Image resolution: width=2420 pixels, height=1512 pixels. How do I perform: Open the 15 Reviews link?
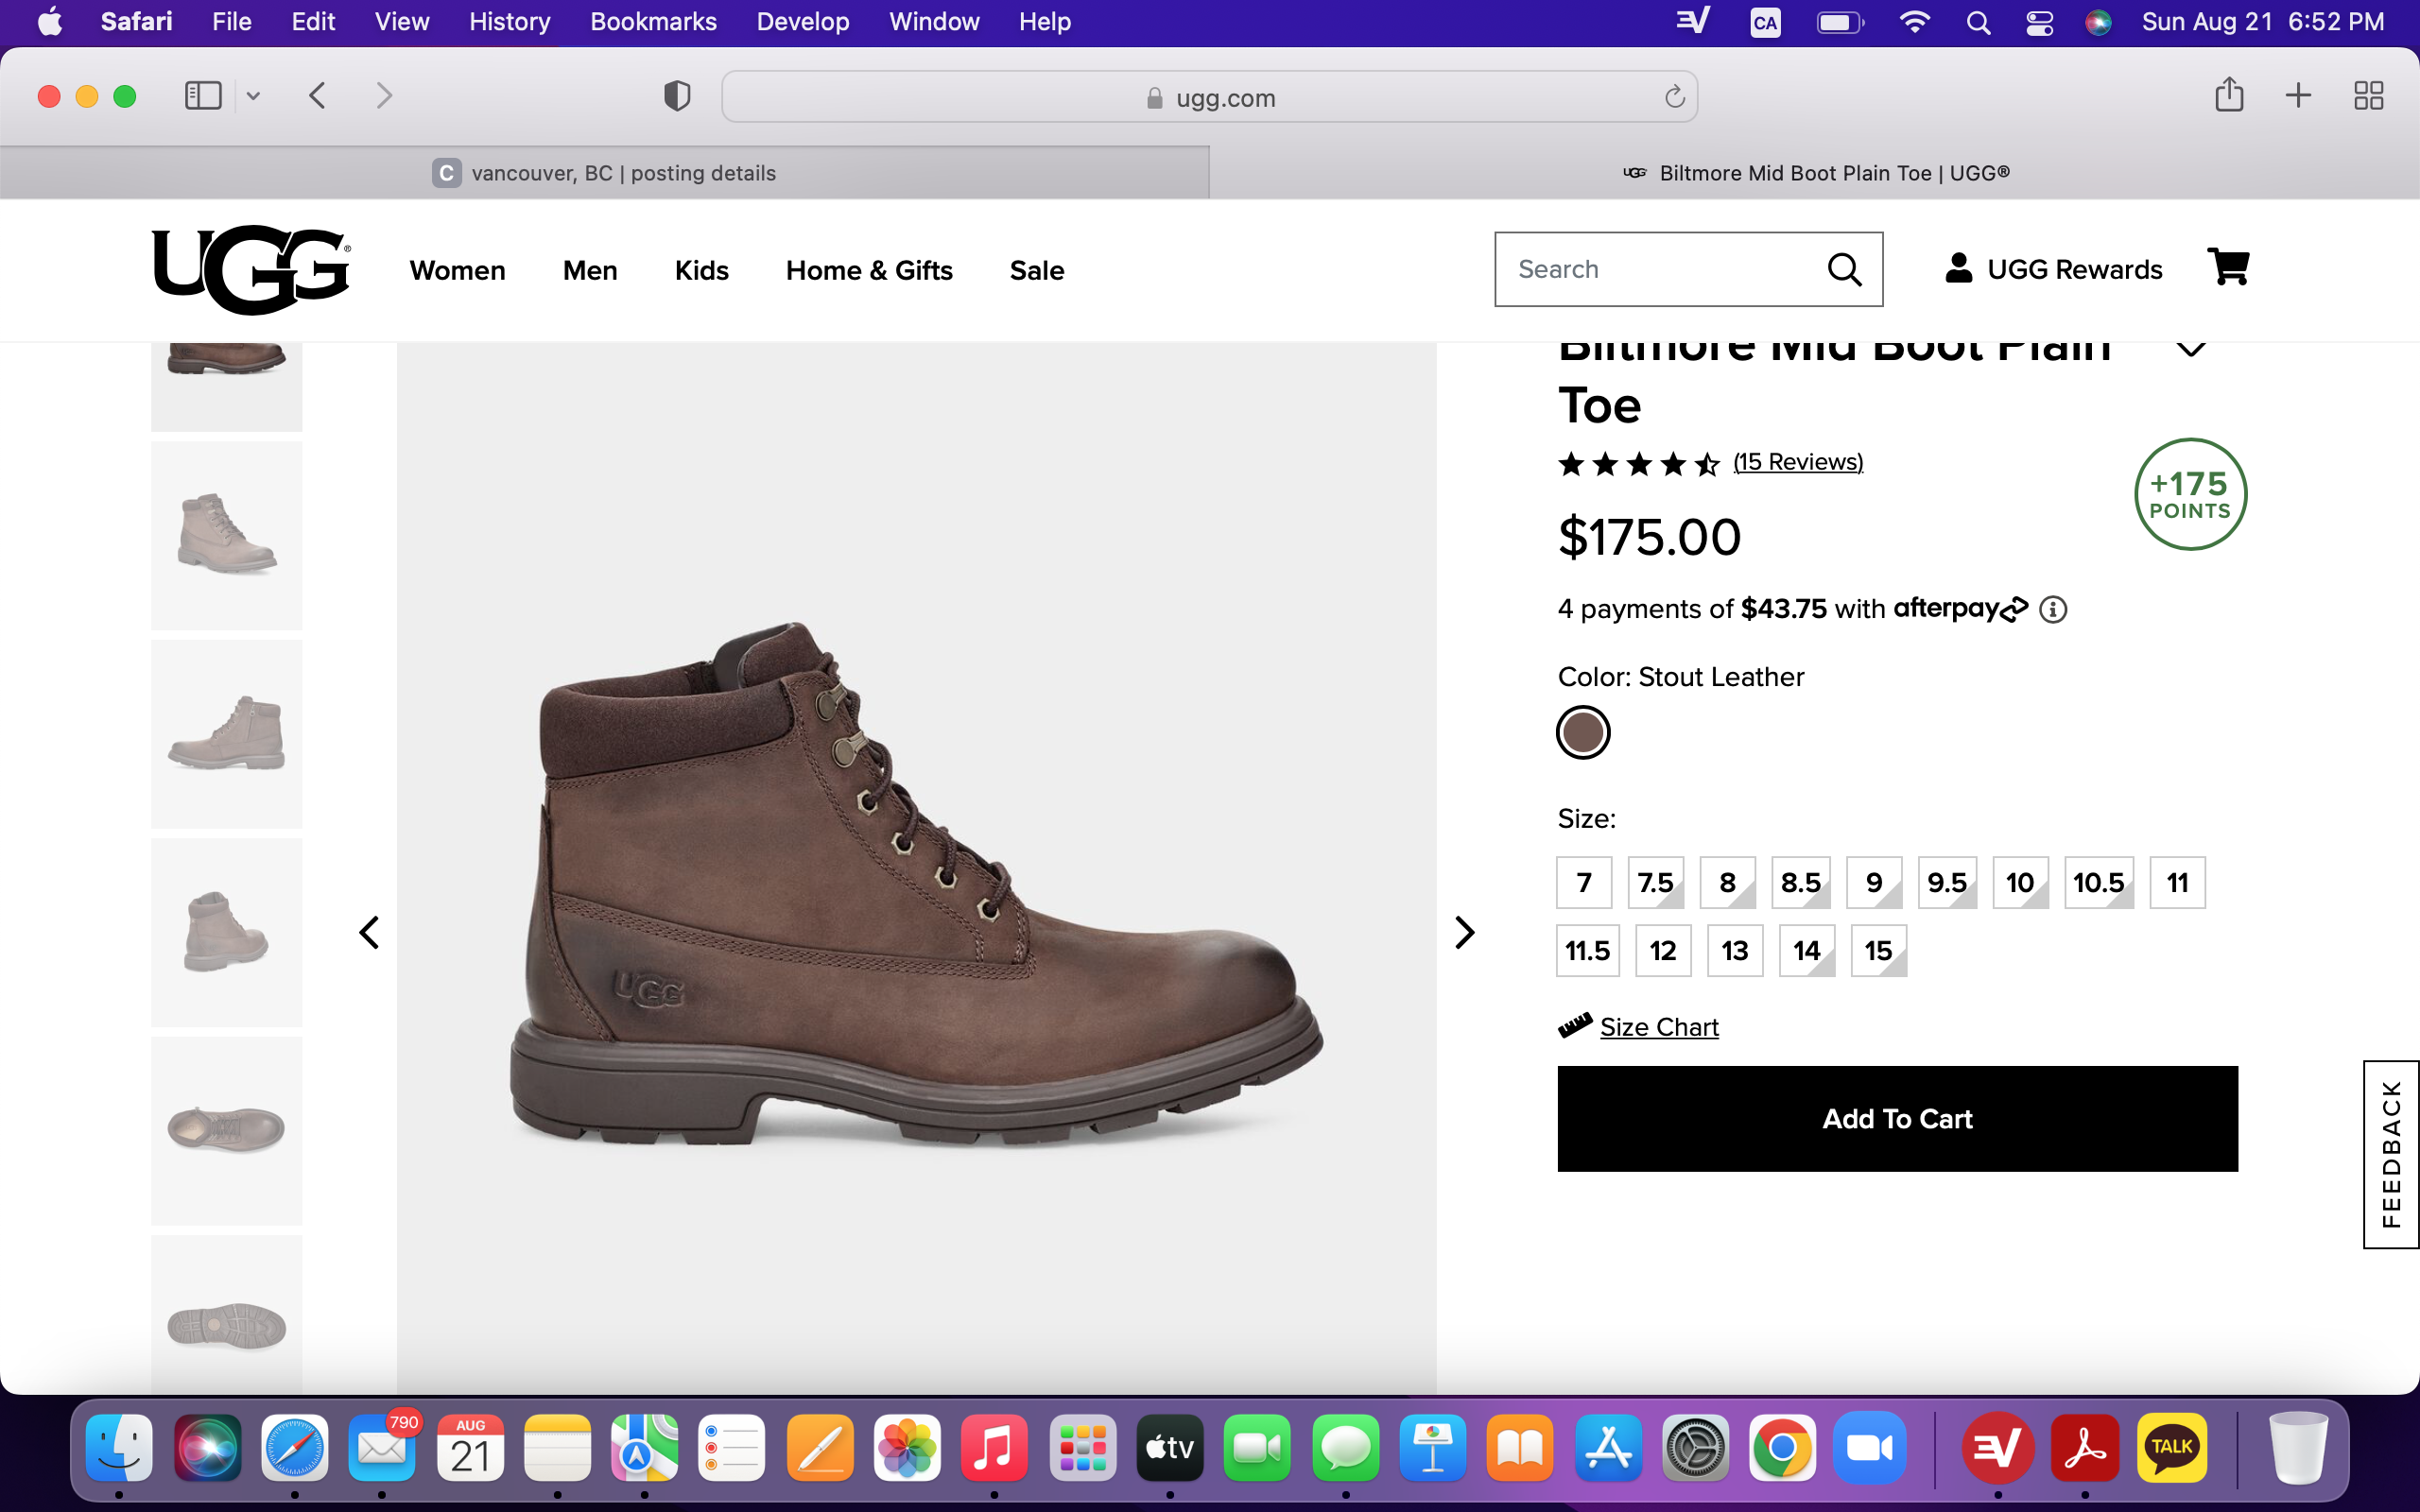point(1798,462)
